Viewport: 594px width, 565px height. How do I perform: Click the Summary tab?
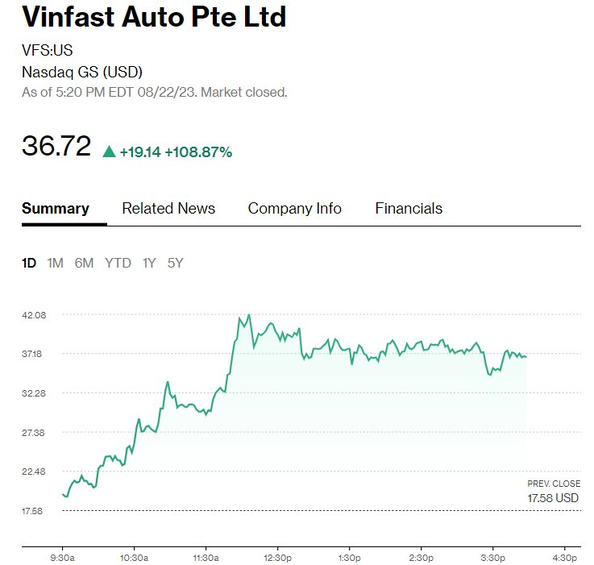[56, 209]
